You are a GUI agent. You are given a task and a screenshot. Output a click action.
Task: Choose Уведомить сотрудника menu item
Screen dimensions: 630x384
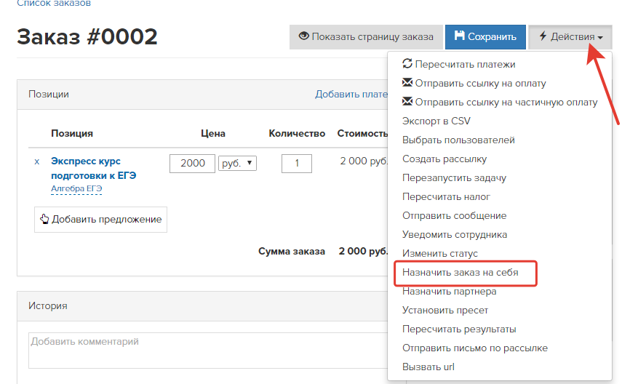(455, 234)
